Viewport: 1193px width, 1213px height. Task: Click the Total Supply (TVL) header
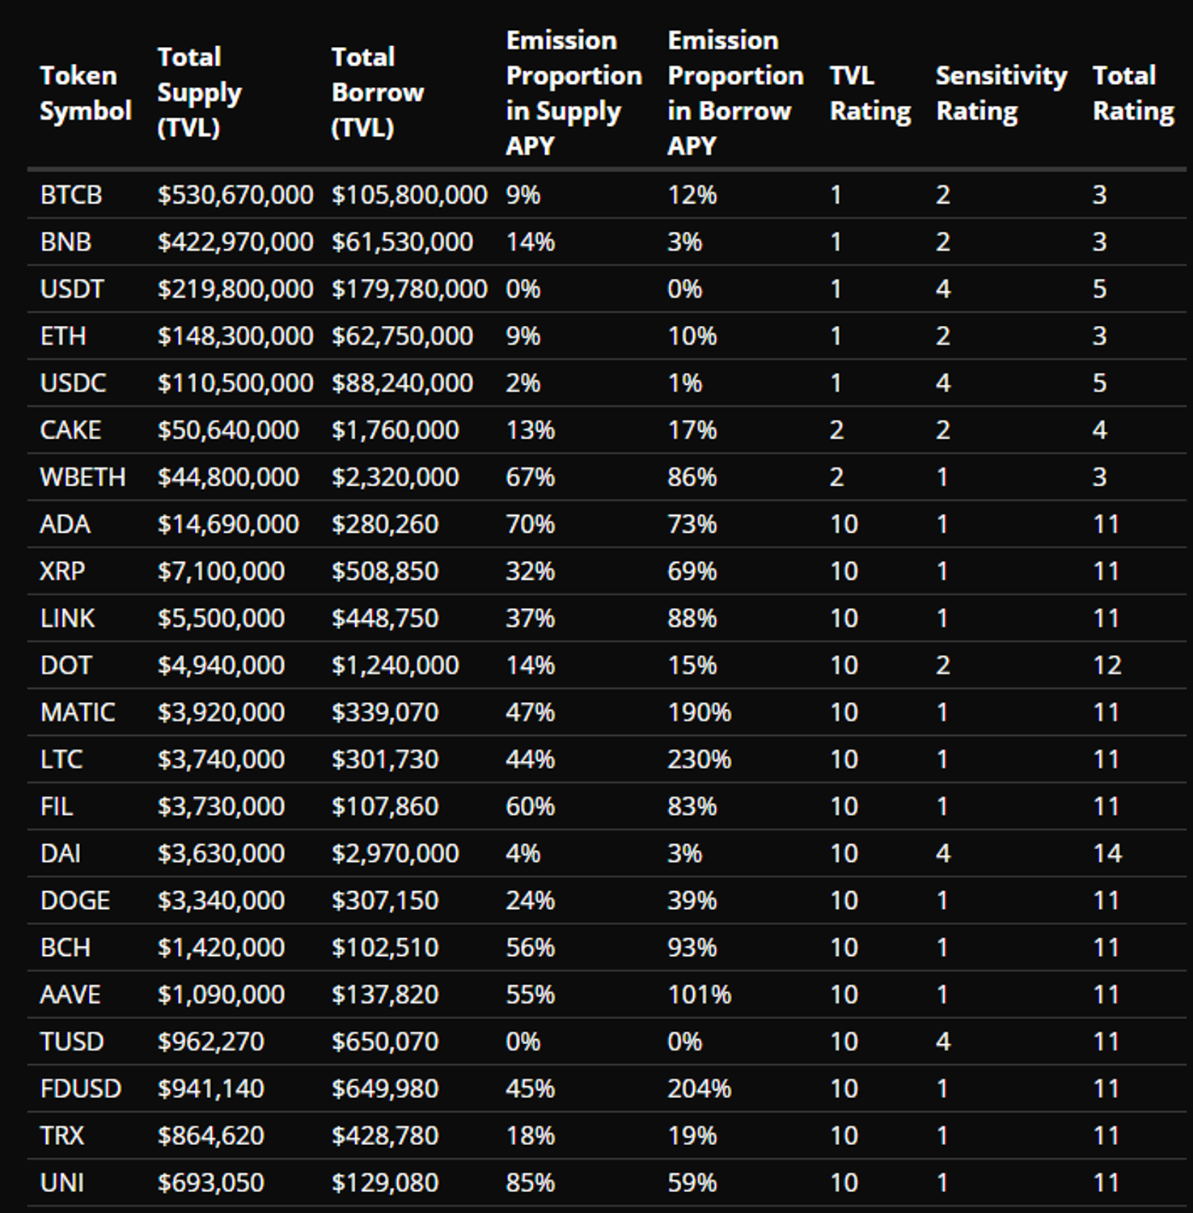tap(199, 92)
